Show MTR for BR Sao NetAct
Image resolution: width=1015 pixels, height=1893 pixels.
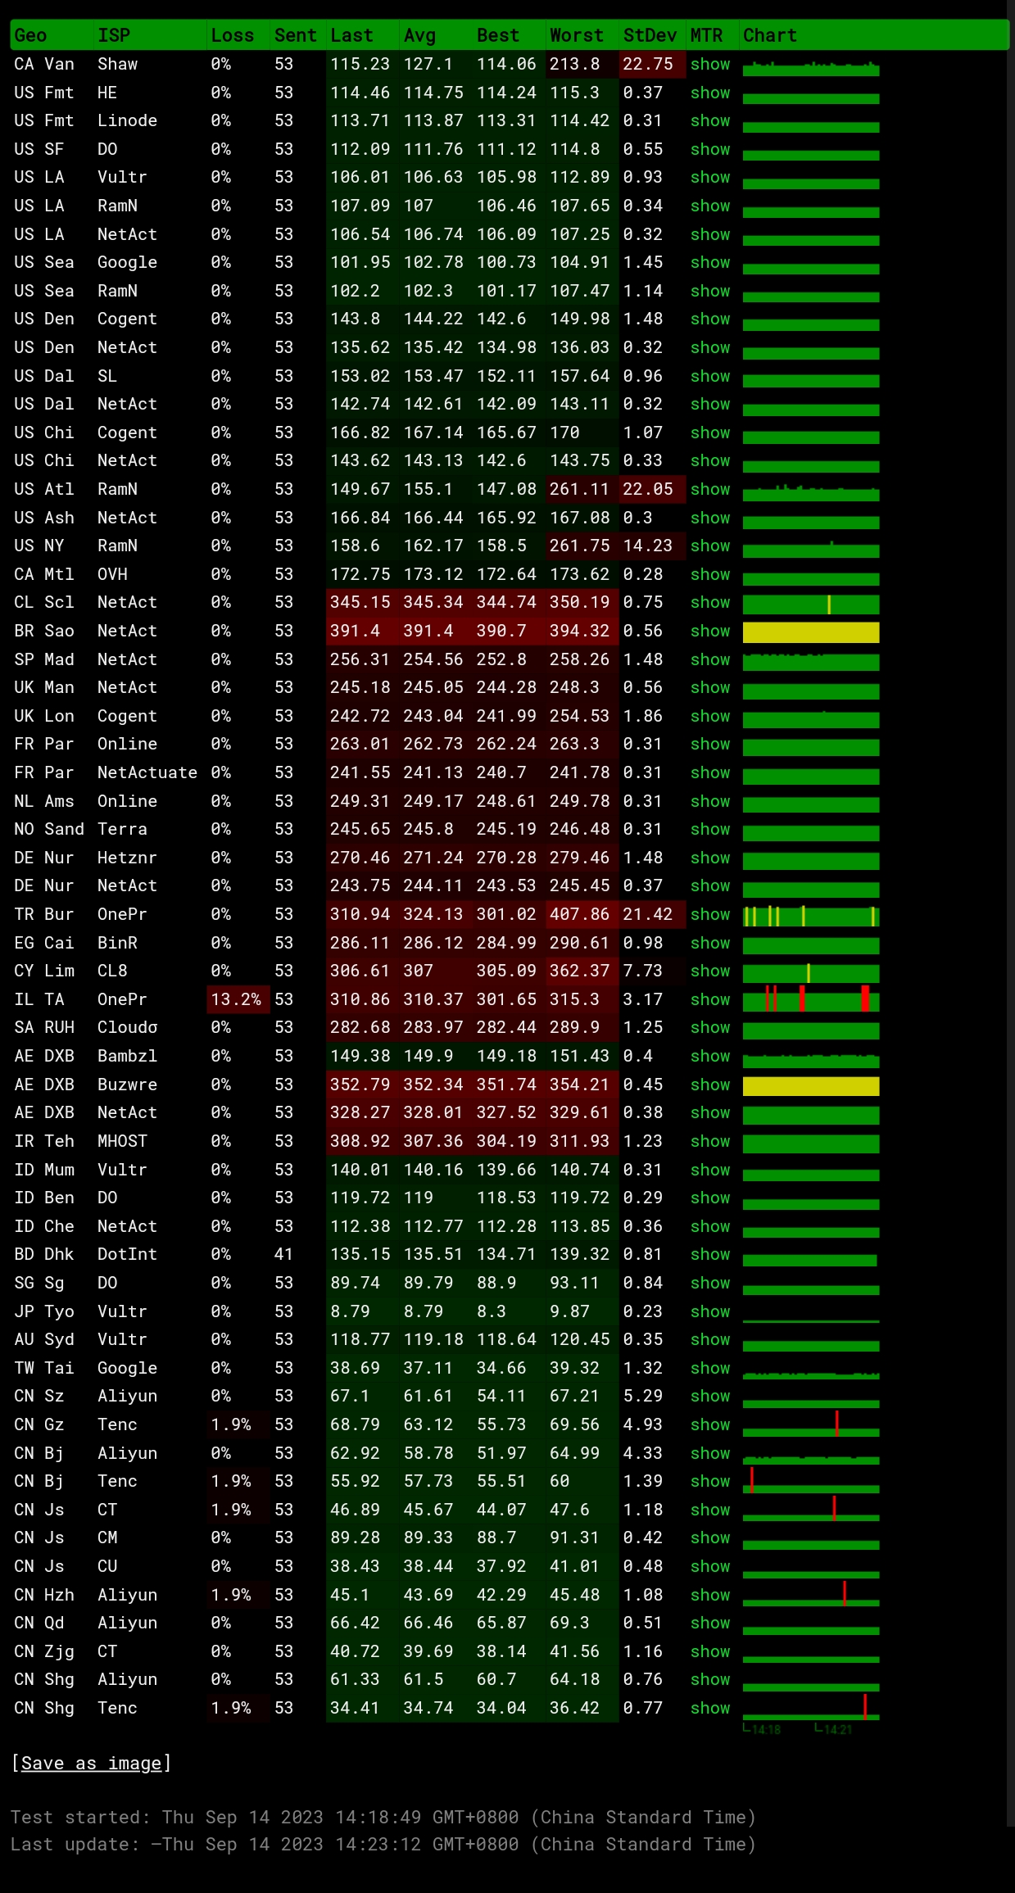point(709,631)
